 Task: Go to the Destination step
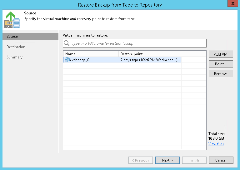pos(16,47)
